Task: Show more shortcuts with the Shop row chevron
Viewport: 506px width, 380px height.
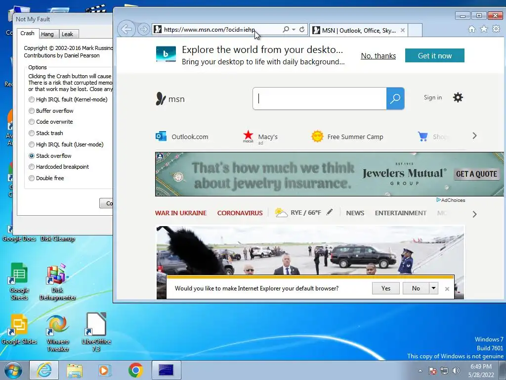Action: [x=474, y=136]
